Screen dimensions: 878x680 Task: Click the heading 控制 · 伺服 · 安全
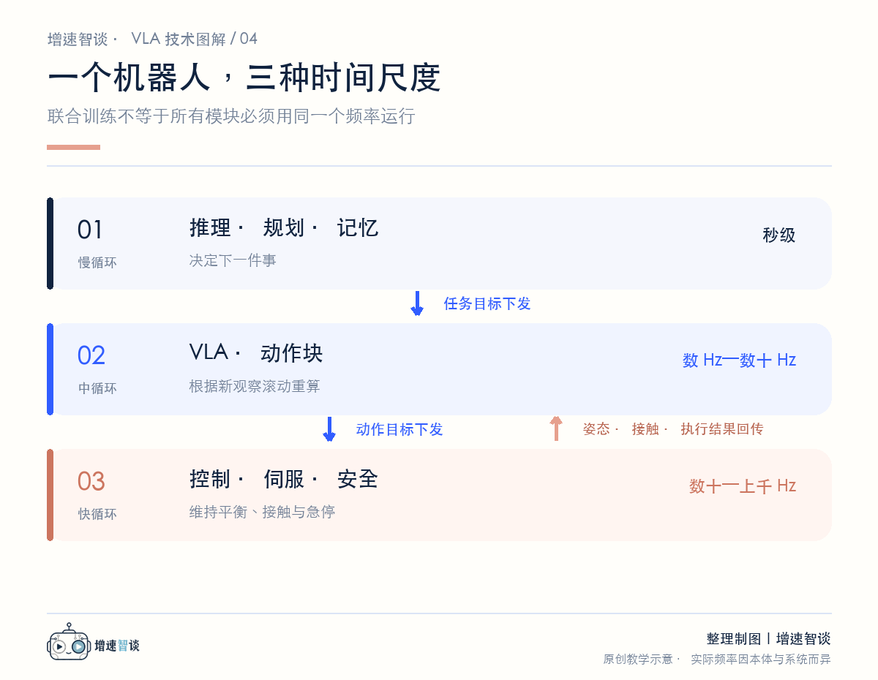(x=284, y=480)
